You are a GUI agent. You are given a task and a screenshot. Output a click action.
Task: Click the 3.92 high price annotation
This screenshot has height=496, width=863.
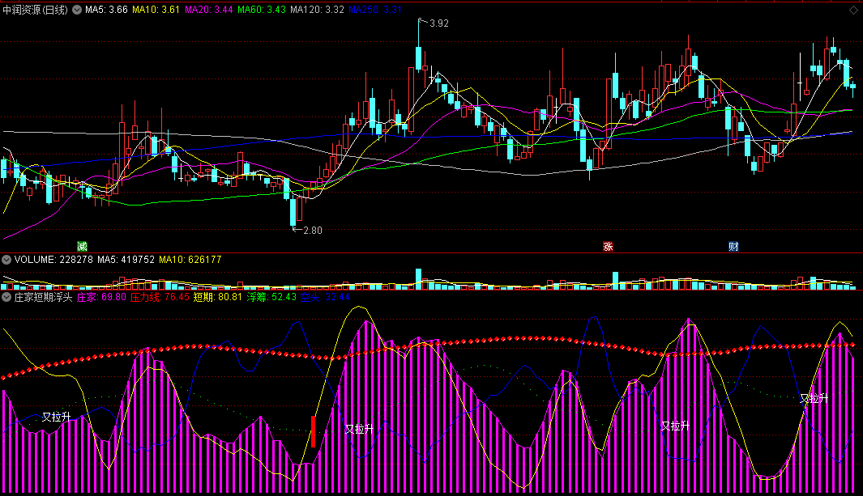pyautogui.click(x=438, y=23)
